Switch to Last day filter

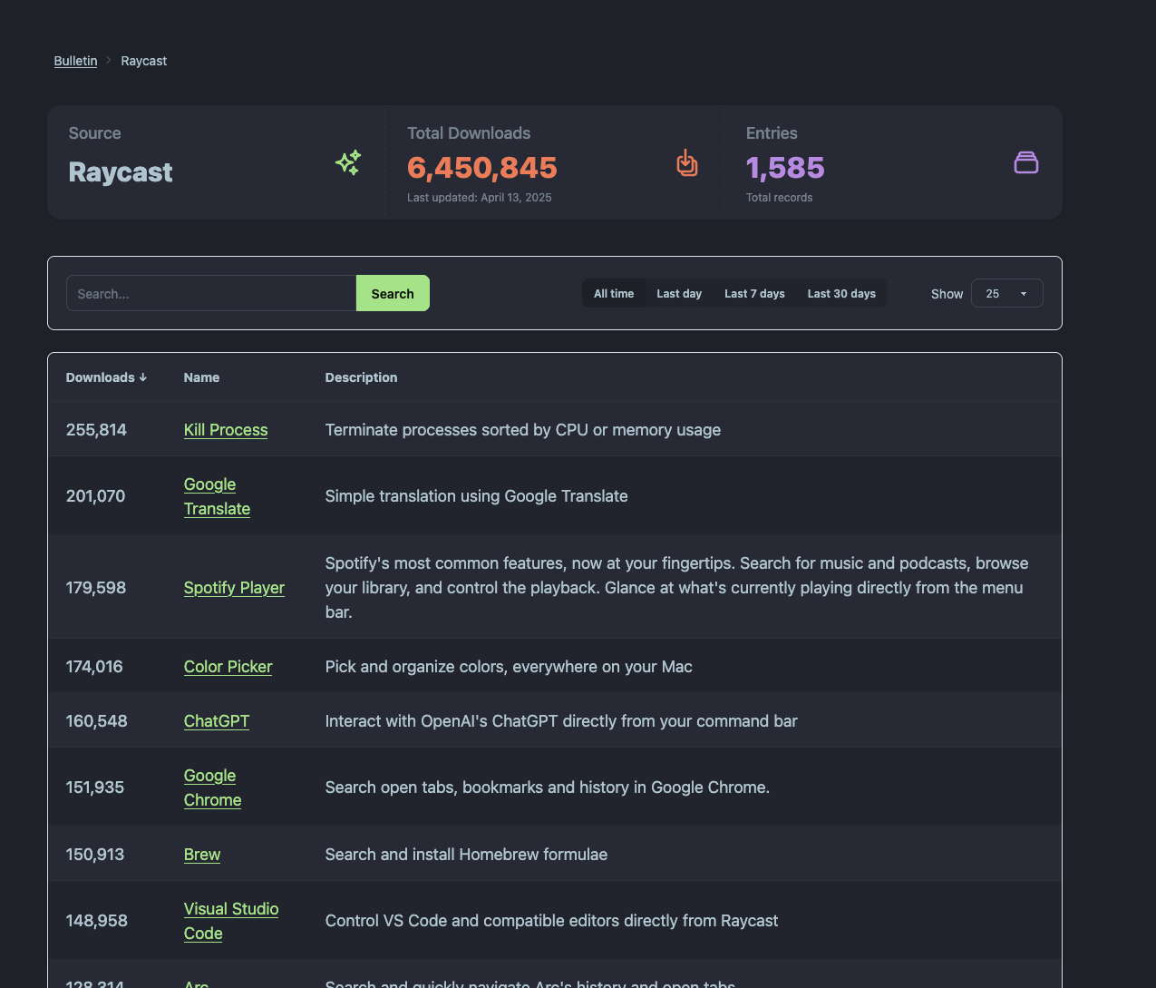(679, 294)
